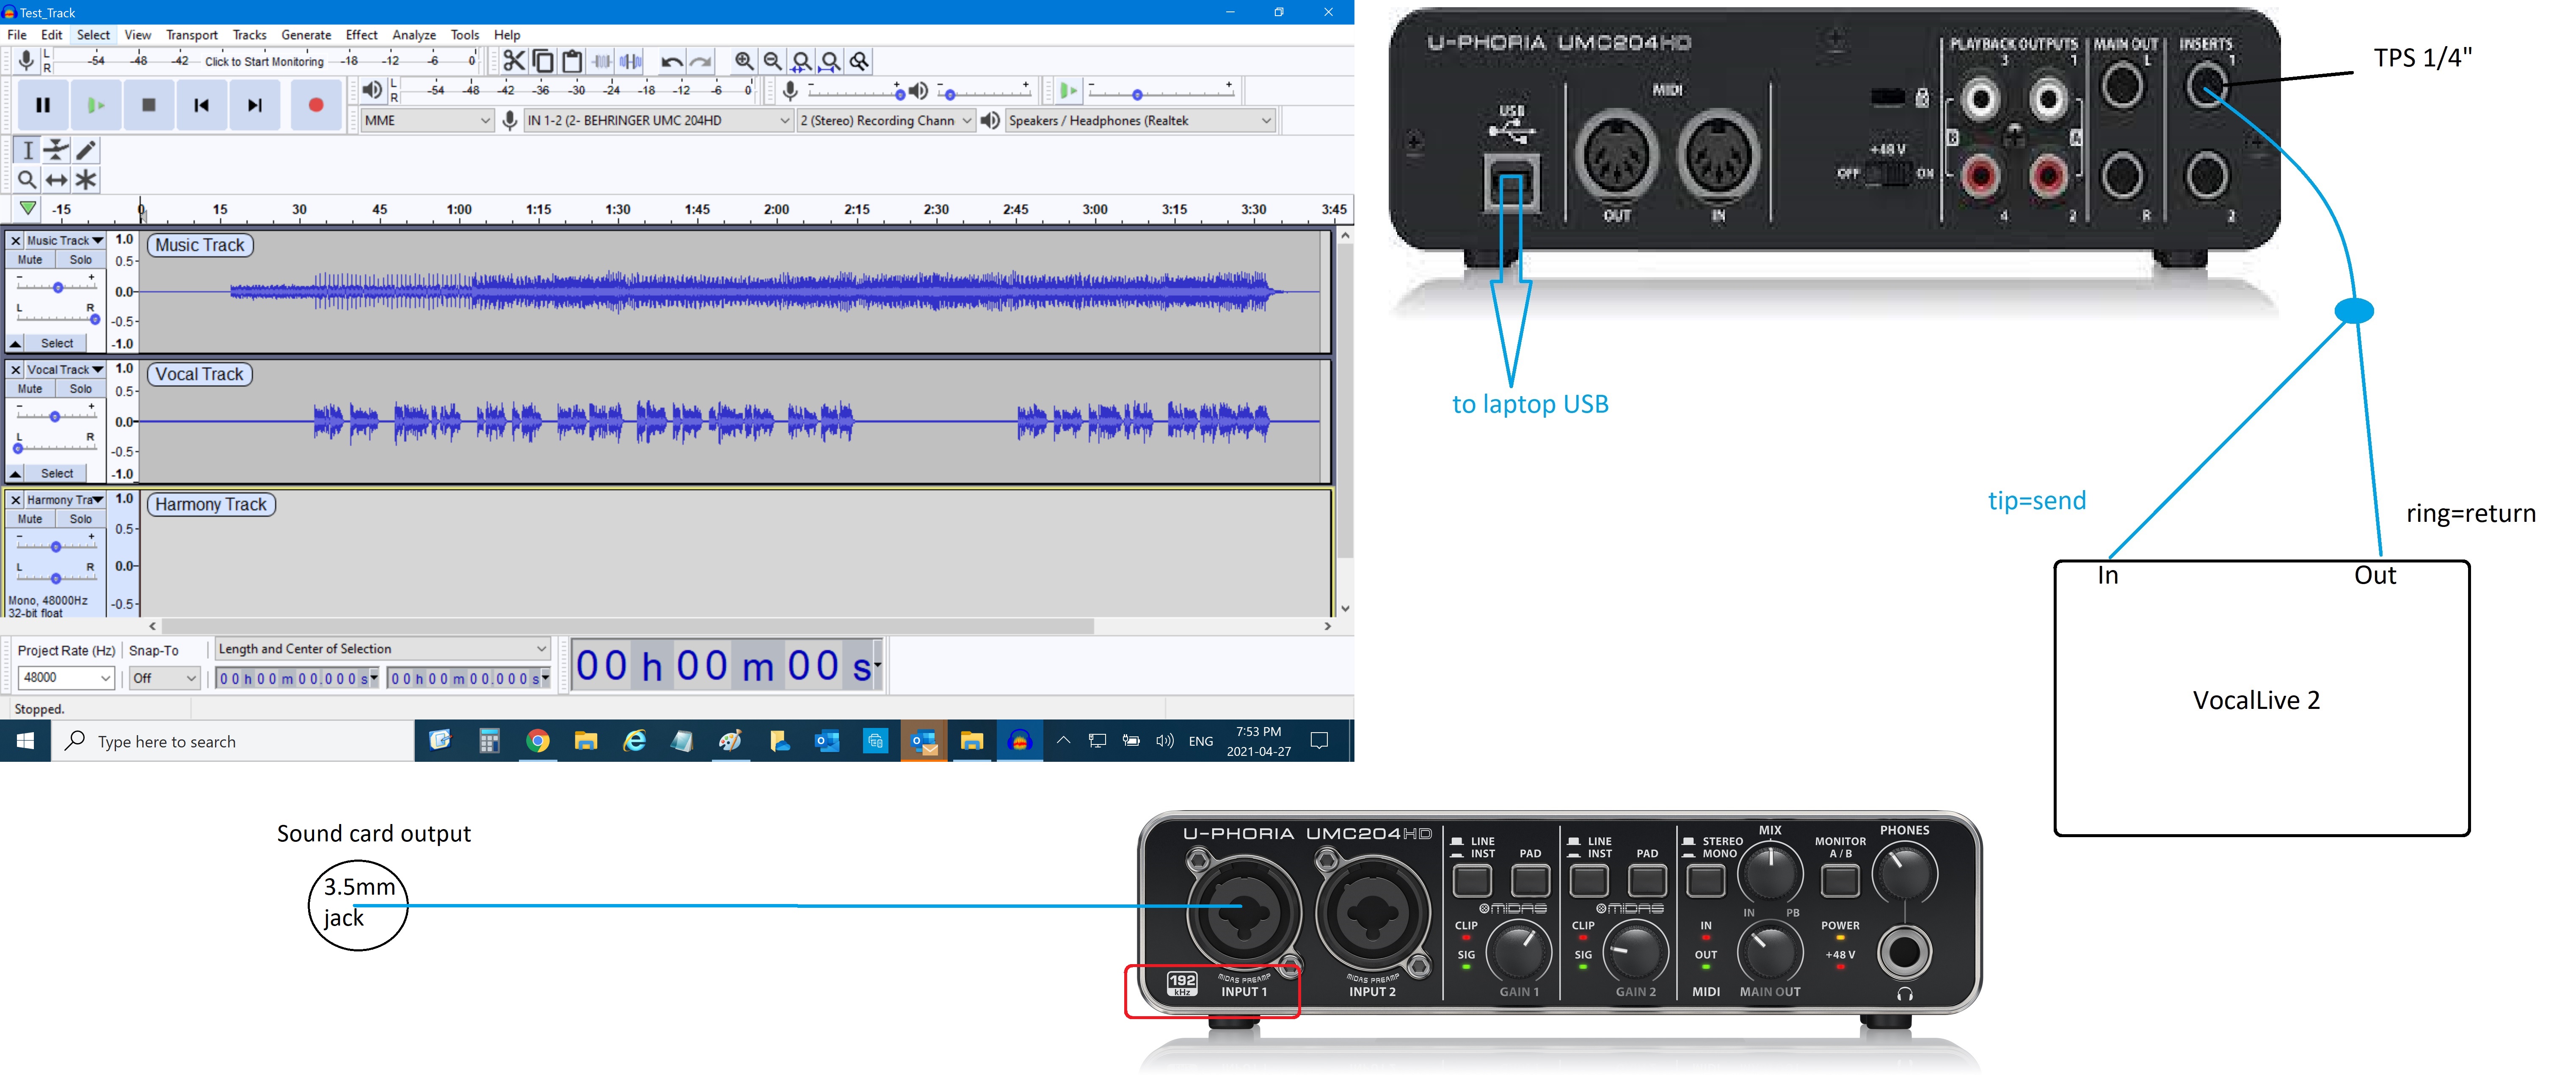Choose the Selection (I-beam) tool
This screenshot has width=2576, height=1075.
pyautogui.click(x=27, y=150)
